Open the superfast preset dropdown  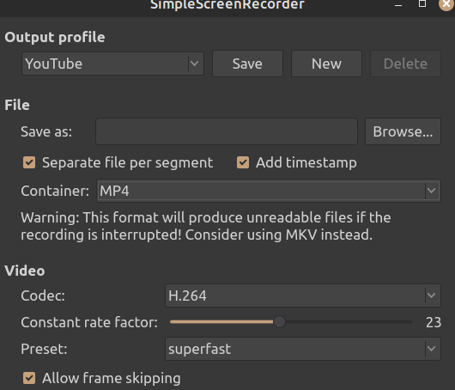303,349
